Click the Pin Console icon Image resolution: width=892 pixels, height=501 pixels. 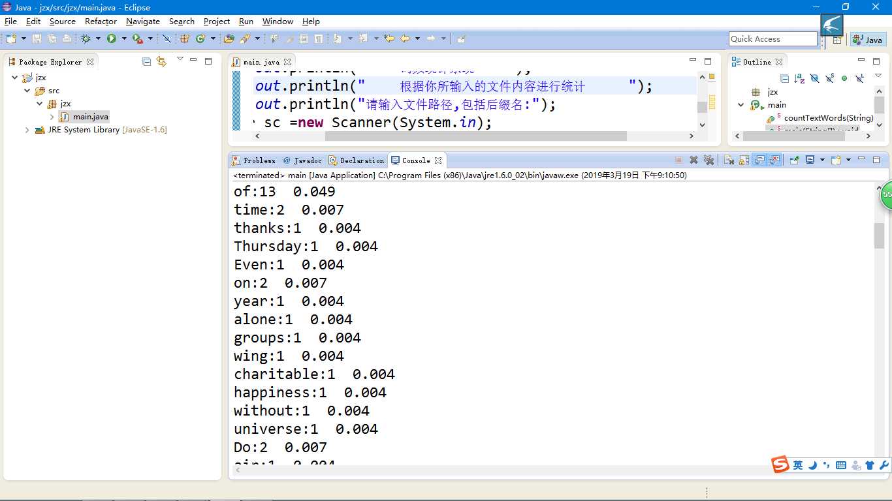(x=794, y=160)
